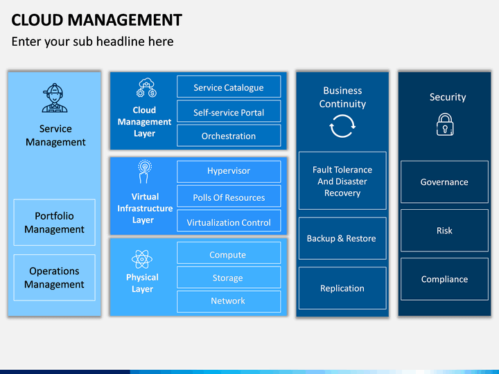Click the Replication box

coord(342,288)
